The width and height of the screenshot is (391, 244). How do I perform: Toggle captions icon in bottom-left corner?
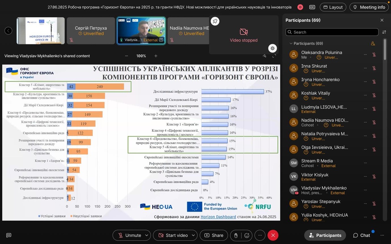point(9,235)
